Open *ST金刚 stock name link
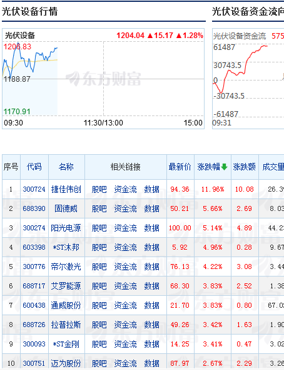 tap(66, 344)
